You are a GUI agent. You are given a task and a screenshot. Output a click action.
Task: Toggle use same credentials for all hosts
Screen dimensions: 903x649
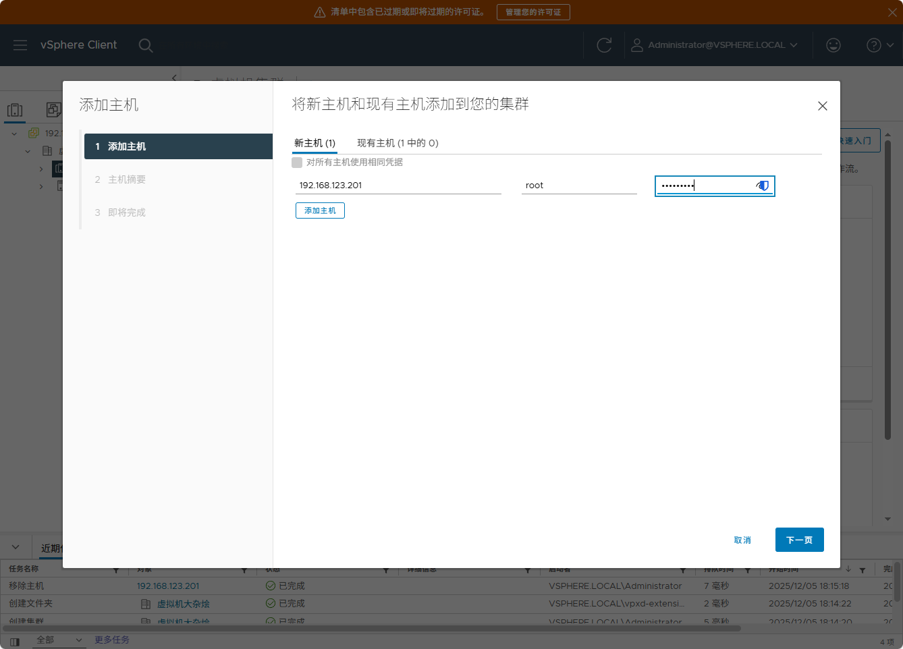coord(297,163)
